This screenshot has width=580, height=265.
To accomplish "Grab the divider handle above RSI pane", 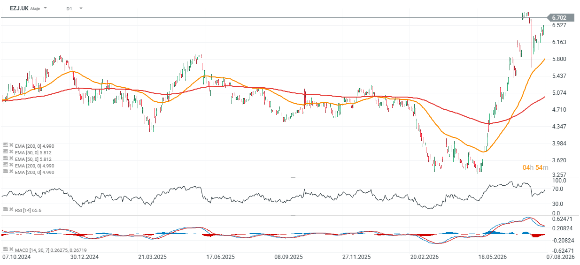I will 294,177.
